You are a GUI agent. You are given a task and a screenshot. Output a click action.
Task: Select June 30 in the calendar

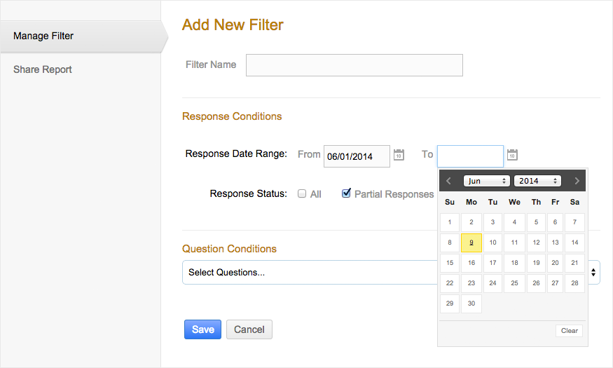pos(471,304)
